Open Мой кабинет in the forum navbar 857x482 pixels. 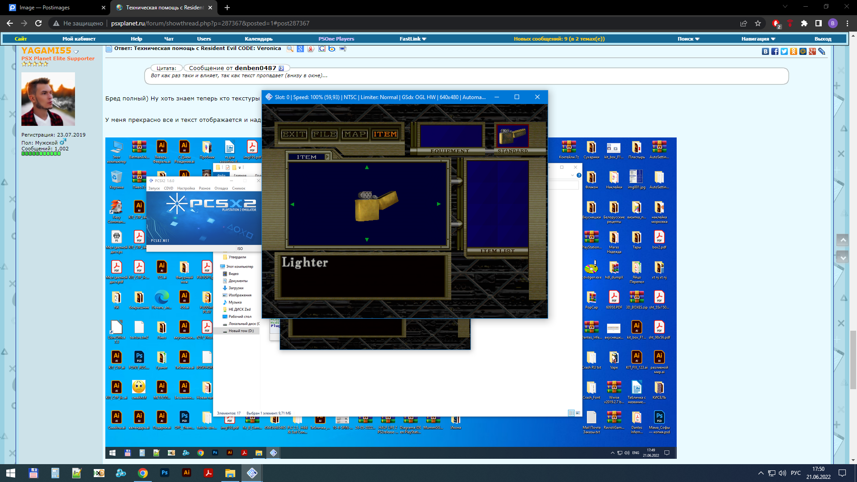[79, 39]
